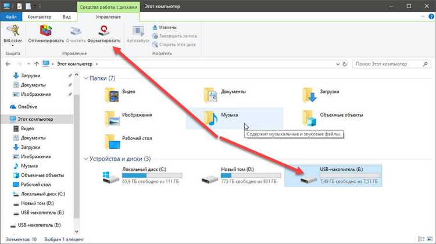436x244 pixels.
Task: Click the Форматировать ribbon icon
Action: tap(104, 29)
